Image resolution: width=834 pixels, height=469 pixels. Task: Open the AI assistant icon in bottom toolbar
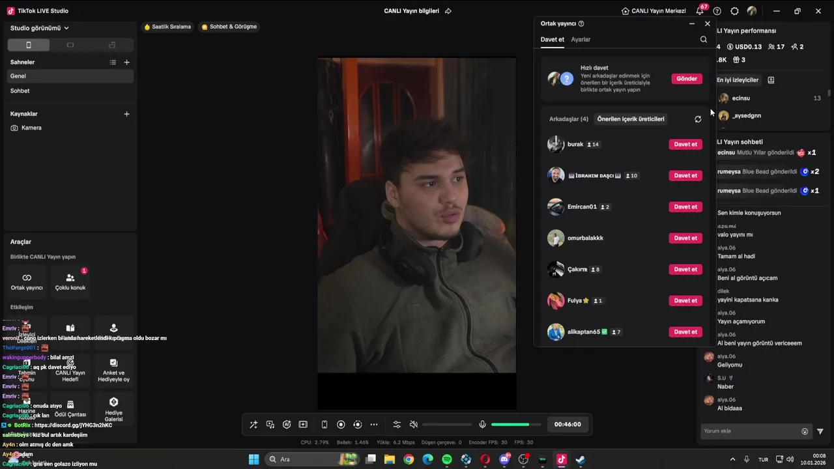(287, 425)
